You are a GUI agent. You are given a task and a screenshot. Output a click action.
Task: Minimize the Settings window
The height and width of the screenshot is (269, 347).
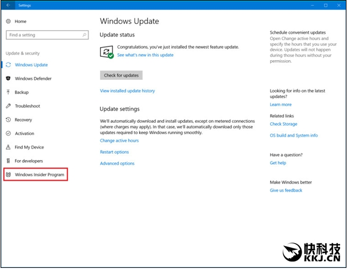[x=313, y=5]
